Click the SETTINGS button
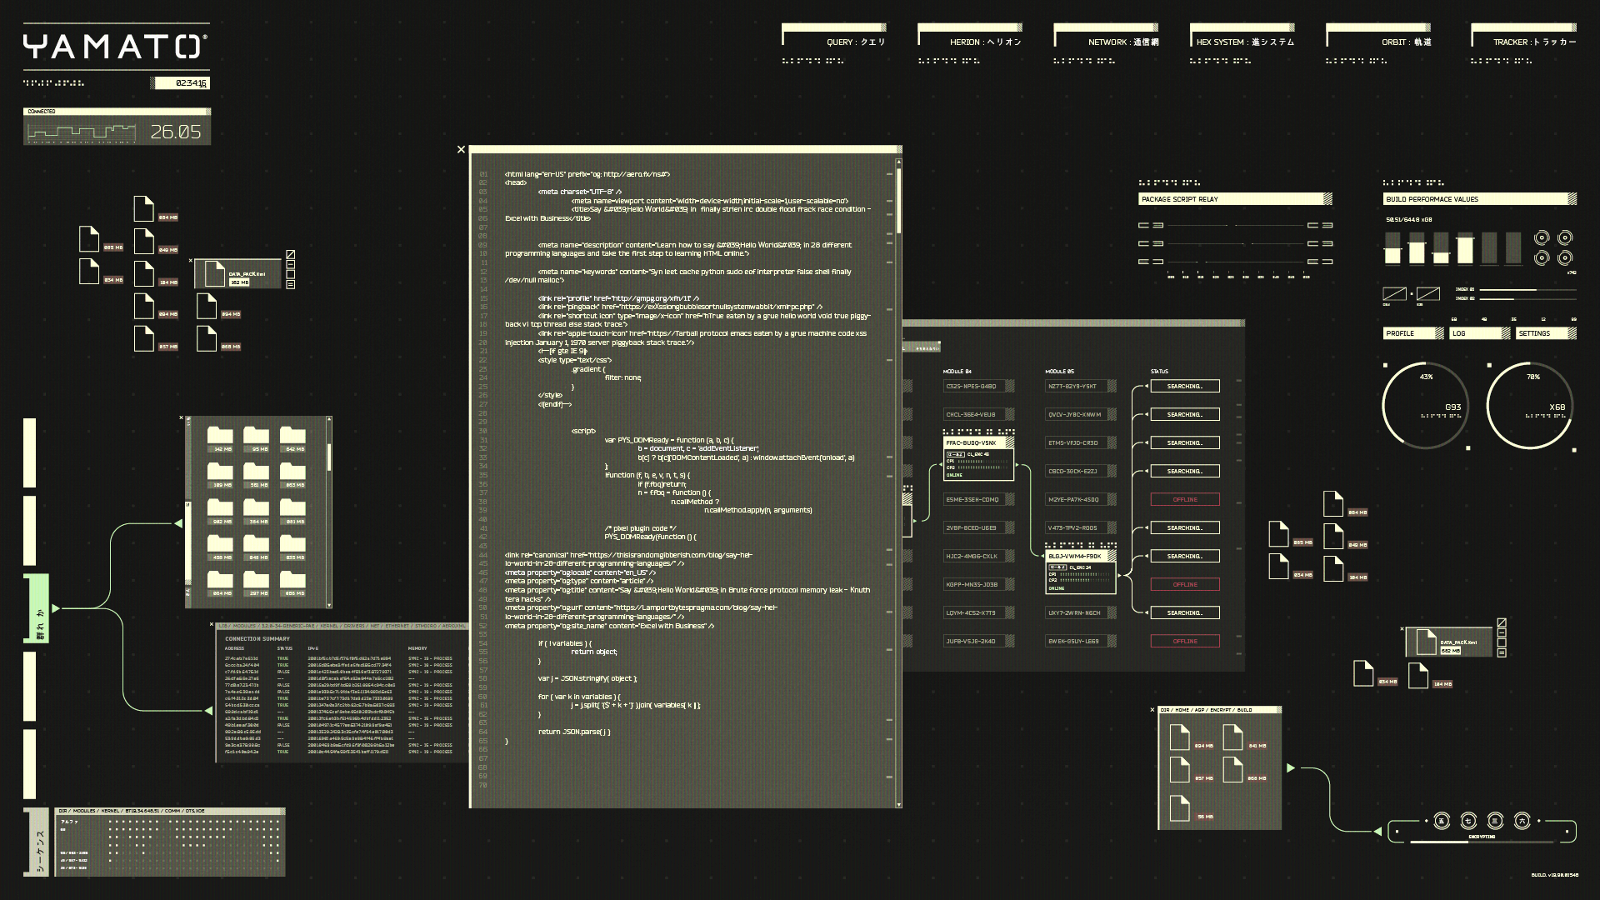Screen dimensions: 1600x900 [x=1547, y=333]
